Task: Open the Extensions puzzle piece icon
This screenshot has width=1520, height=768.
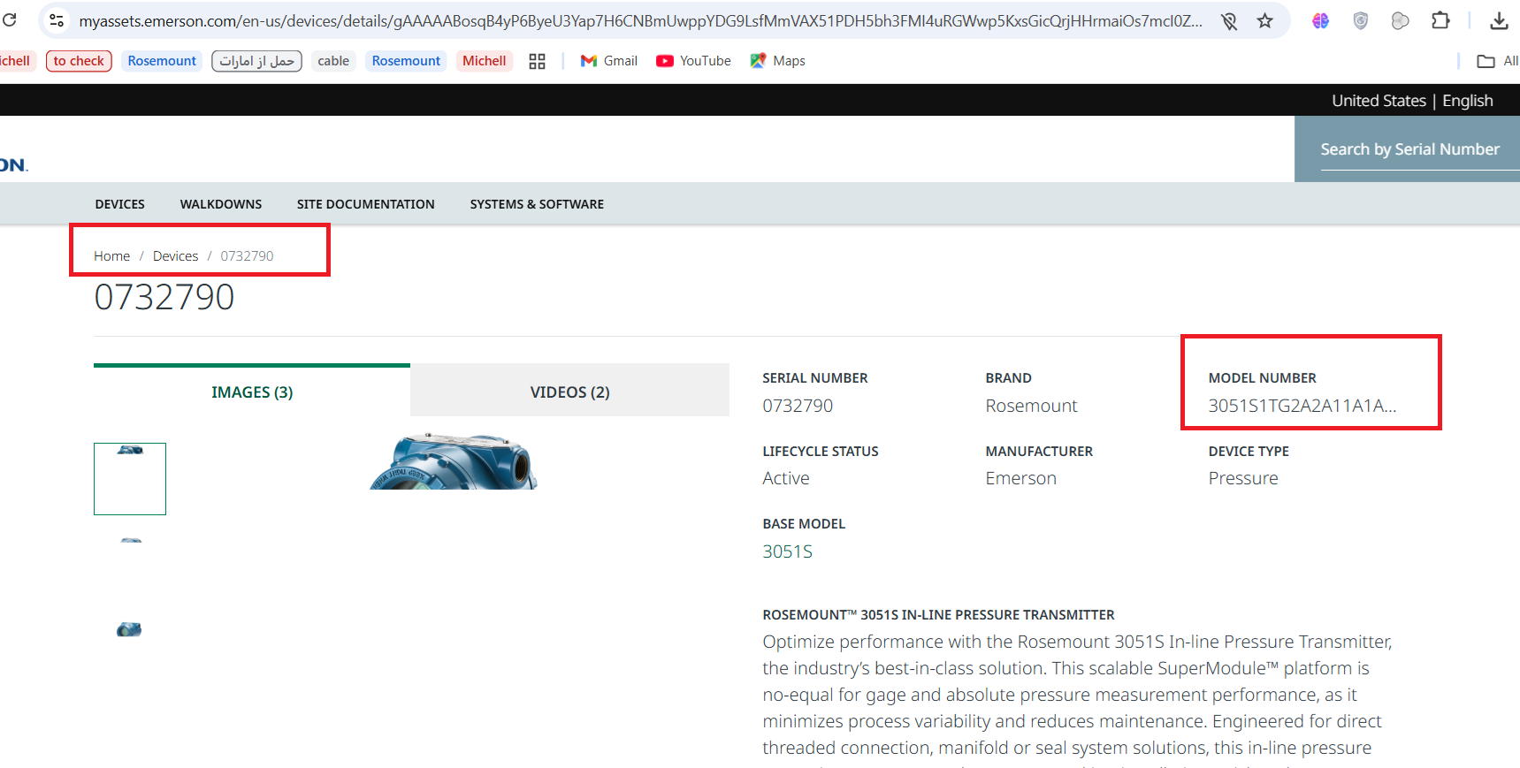Action: click(x=1440, y=20)
